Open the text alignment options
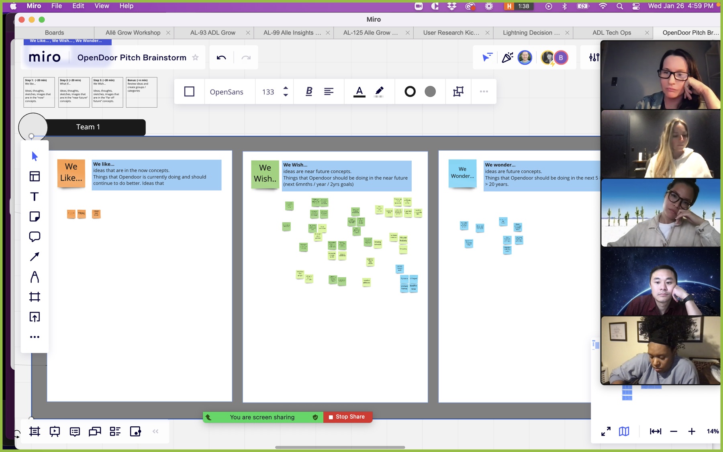Screen dimensions: 723x452 coord(329,92)
